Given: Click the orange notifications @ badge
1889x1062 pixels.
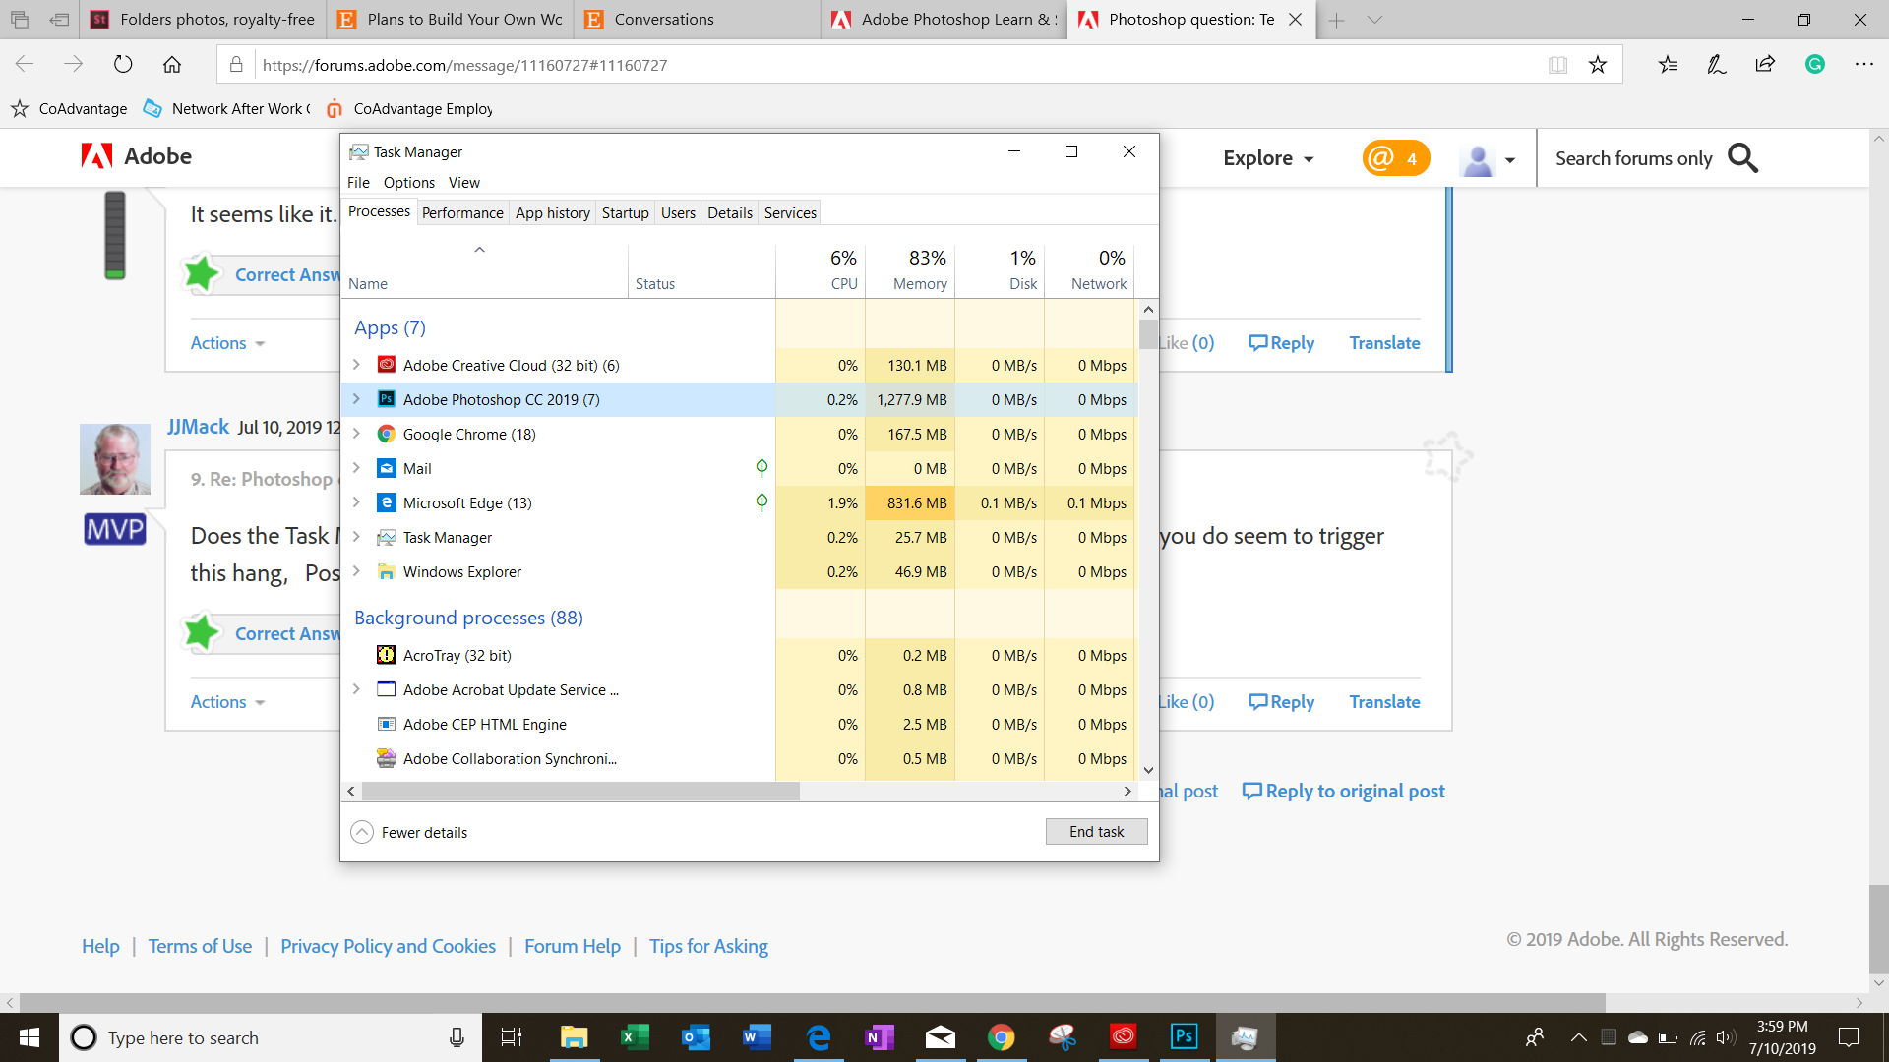Looking at the screenshot, I should coord(1395,158).
